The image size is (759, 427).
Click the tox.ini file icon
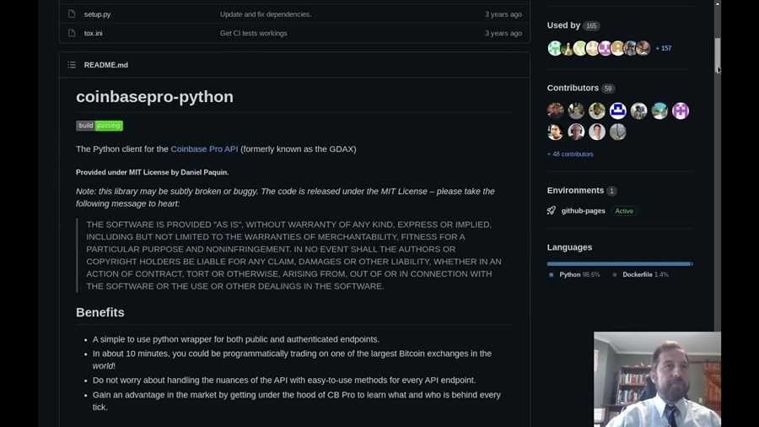click(x=72, y=34)
